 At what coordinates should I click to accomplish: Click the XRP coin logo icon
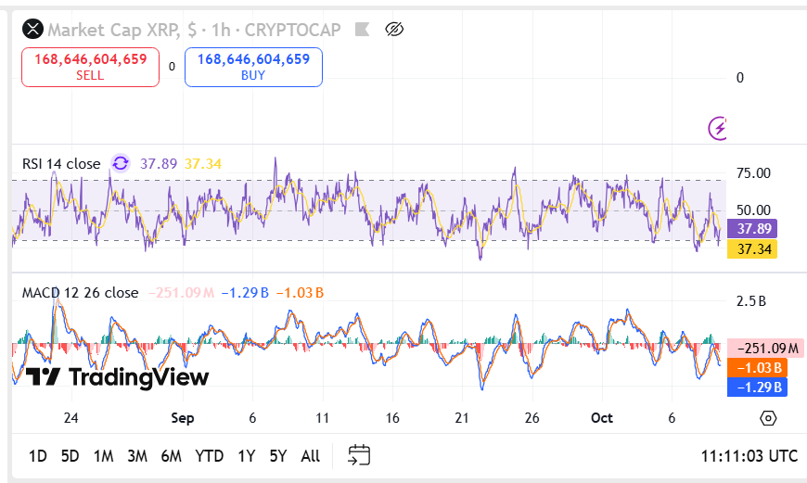click(33, 30)
